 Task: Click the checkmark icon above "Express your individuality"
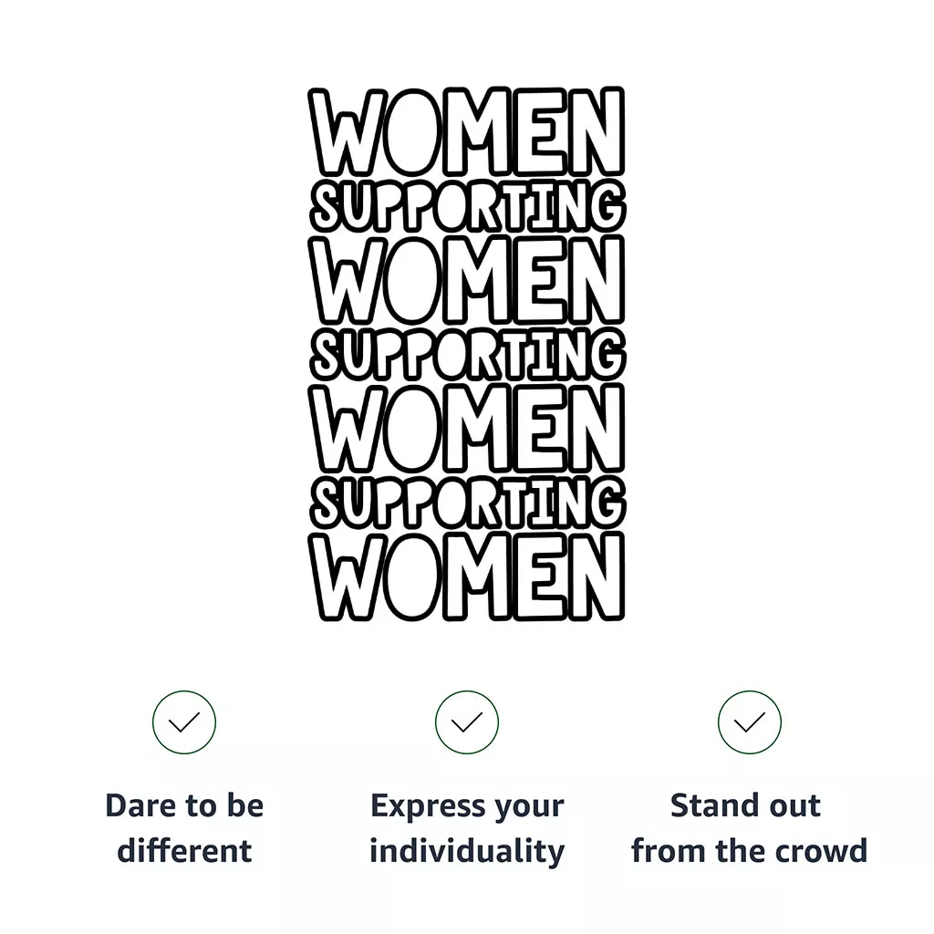[467, 722]
